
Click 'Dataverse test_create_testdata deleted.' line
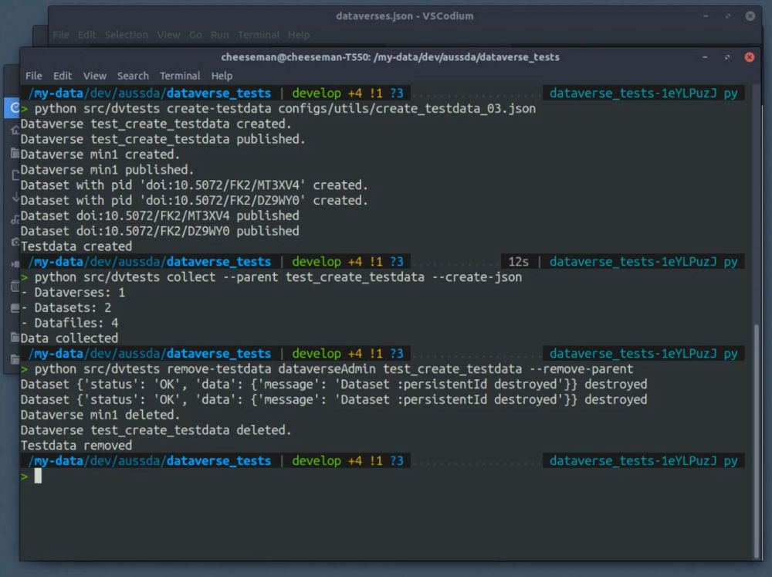tap(156, 430)
